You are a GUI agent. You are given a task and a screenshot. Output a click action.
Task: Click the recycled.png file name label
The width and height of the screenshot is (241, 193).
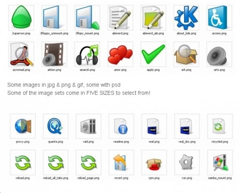220,142
